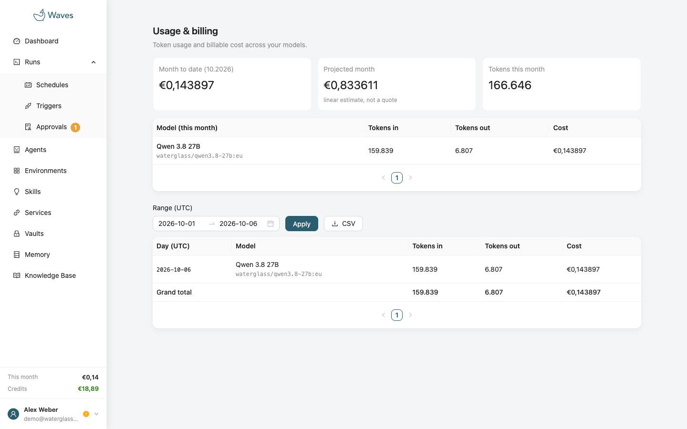Click the '166.646' tokens this month value

[x=510, y=85]
